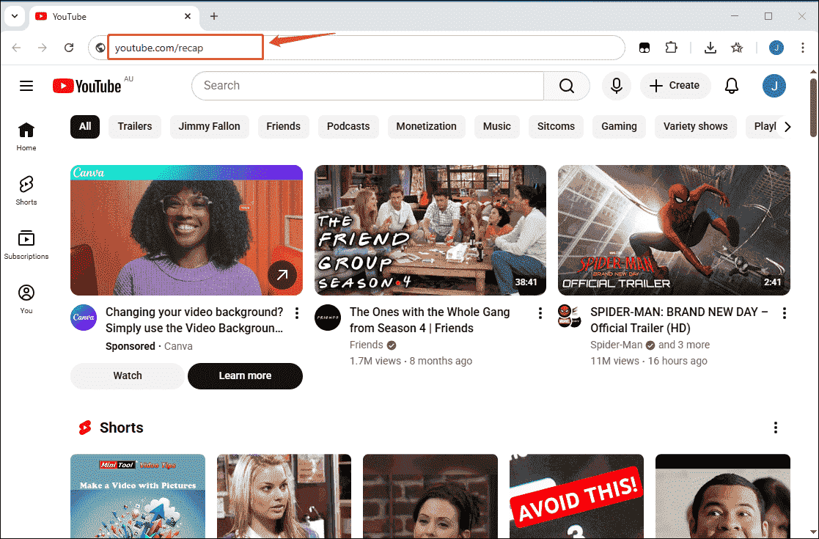819x539 pixels.
Task: Open Subscriptions from the sidebar
Action: (x=26, y=244)
